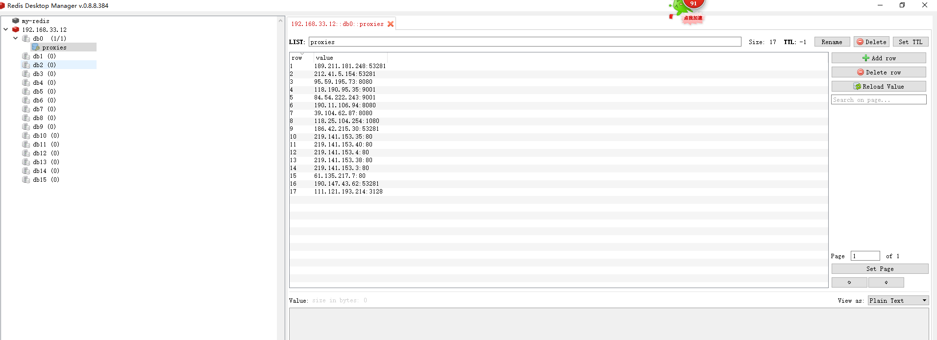Select row 3 value 95.59.195.73:8080
The image size is (937, 340).
343,81
